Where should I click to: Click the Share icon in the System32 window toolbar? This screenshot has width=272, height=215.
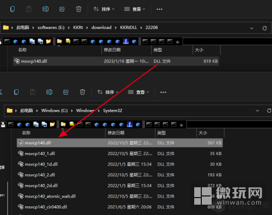click(66, 92)
